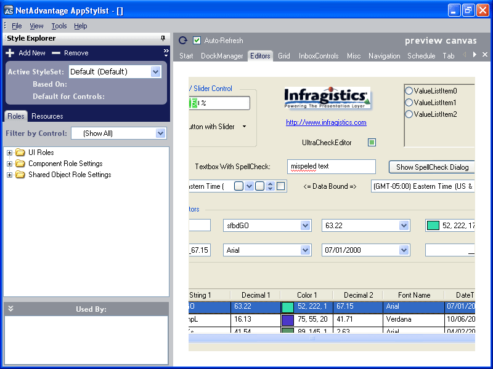
Task: Switch to the Grid preview tab
Action: (x=283, y=55)
